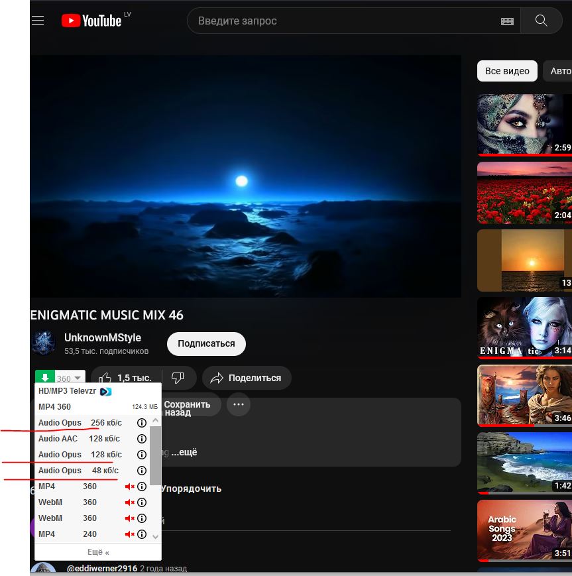Click the magnifier search button

(x=541, y=21)
